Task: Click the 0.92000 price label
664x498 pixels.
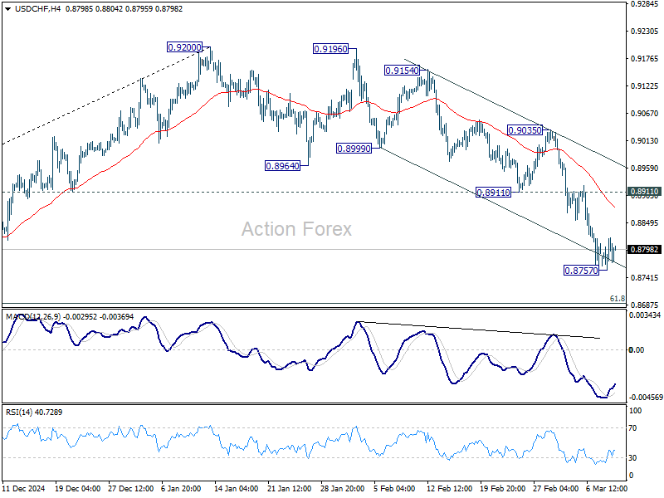Action: click(184, 47)
